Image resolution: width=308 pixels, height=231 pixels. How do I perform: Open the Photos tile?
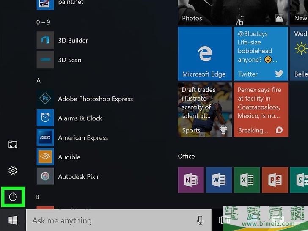pyautogui.click(x=233, y=12)
